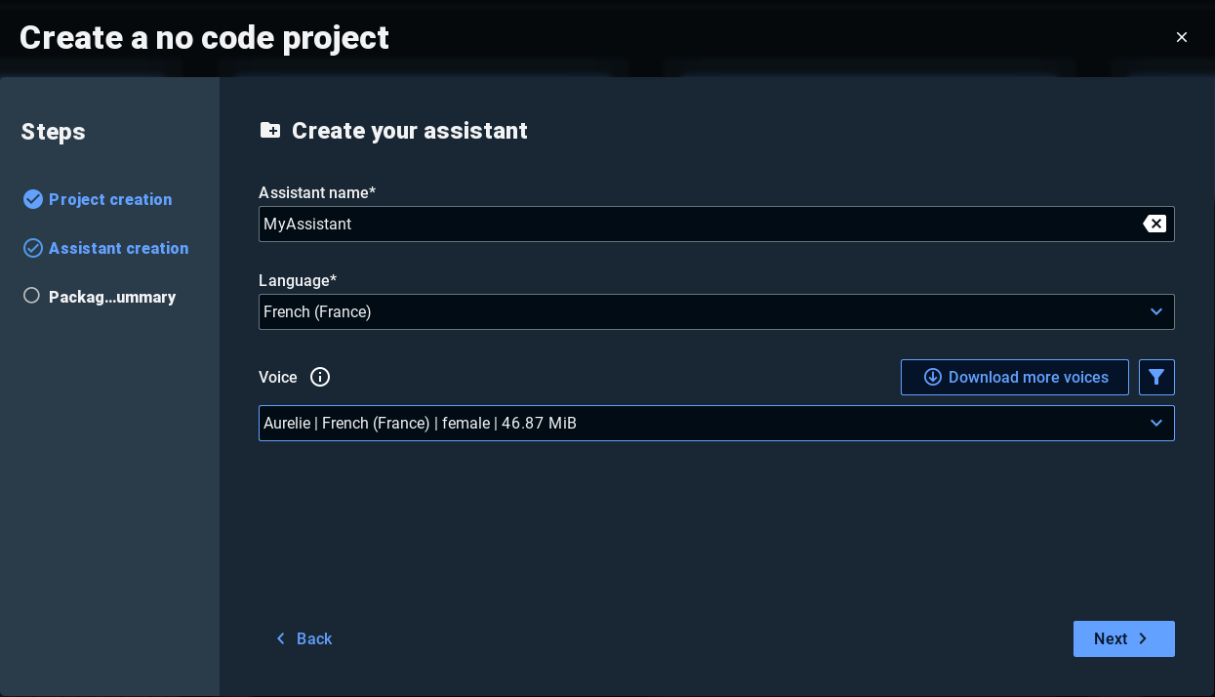Show Voice info tooltip icon
This screenshot has height=697, width=1215.
tap(320, 377)
